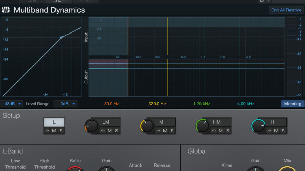
Task: Open the settings gear icon at top
Action: point(262,1)
